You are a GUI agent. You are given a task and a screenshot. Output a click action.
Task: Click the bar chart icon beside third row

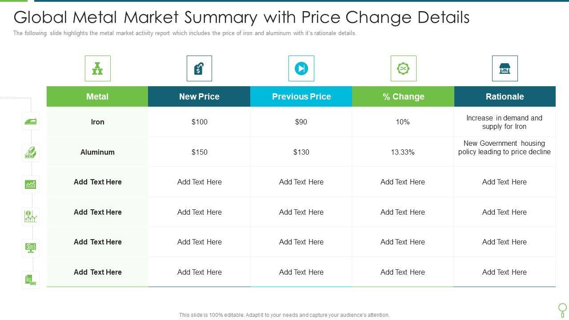(31, 184)
